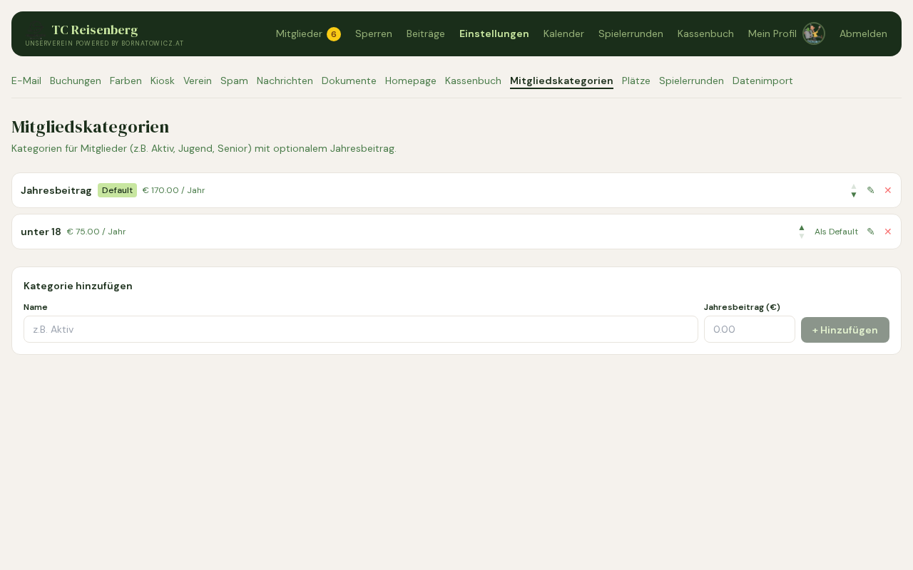Open Spielerrunden in the top navigation
The image size is (913, 570).
tap(631, 33)
